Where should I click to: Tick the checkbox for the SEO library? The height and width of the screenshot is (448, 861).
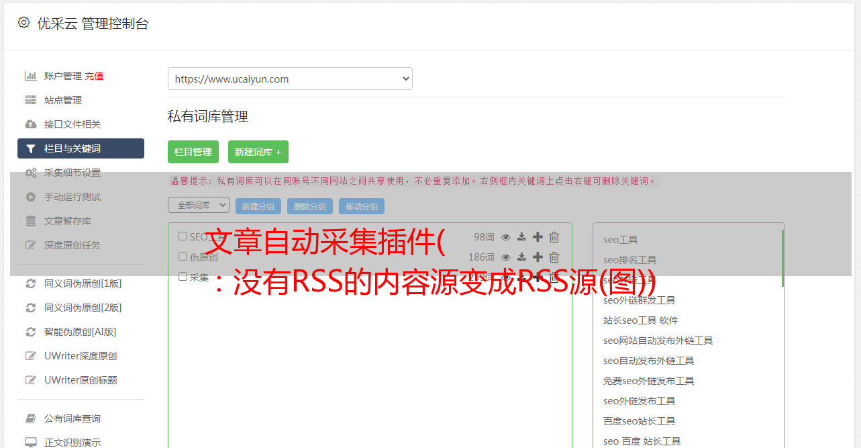(183, 236)
